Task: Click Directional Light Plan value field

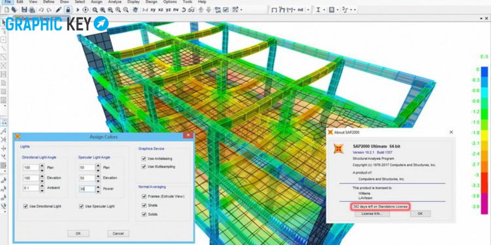Action: (x=31, y=168)
